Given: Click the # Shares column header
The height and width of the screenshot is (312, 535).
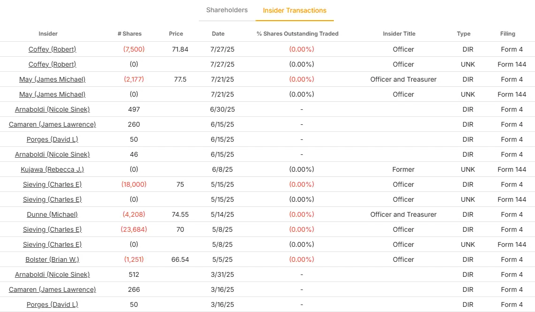Looking at the screenshot, I should [129, 34].
